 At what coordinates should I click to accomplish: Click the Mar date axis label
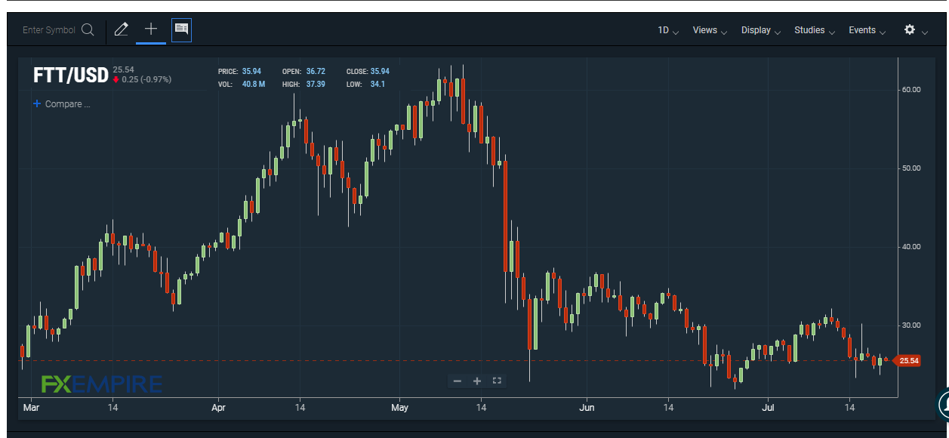point(31,408)
